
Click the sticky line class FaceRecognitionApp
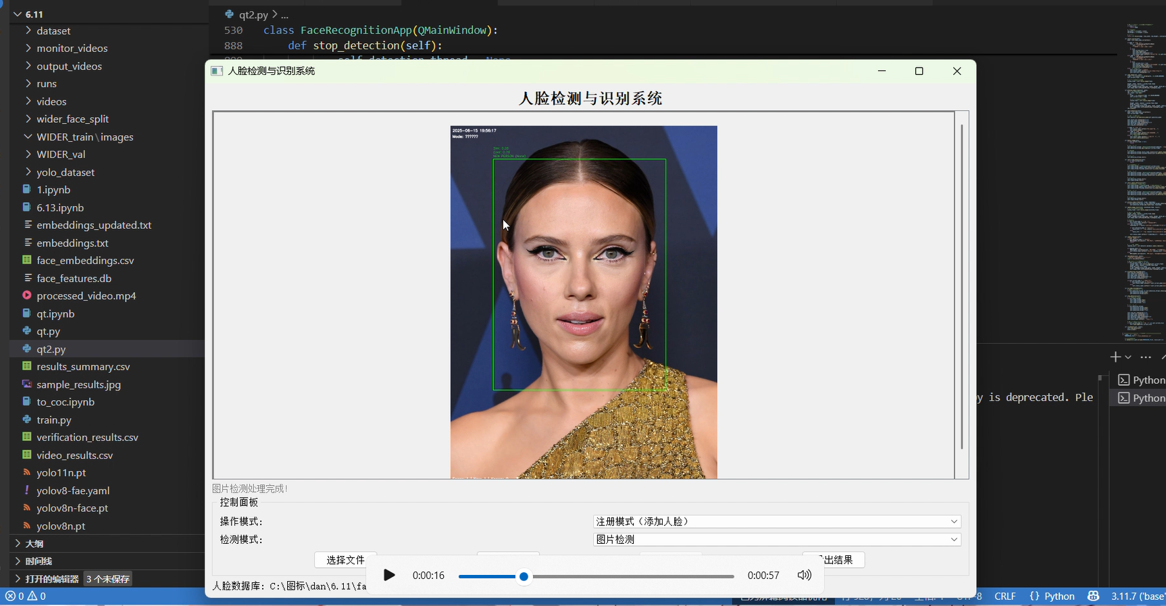[380, 30]
